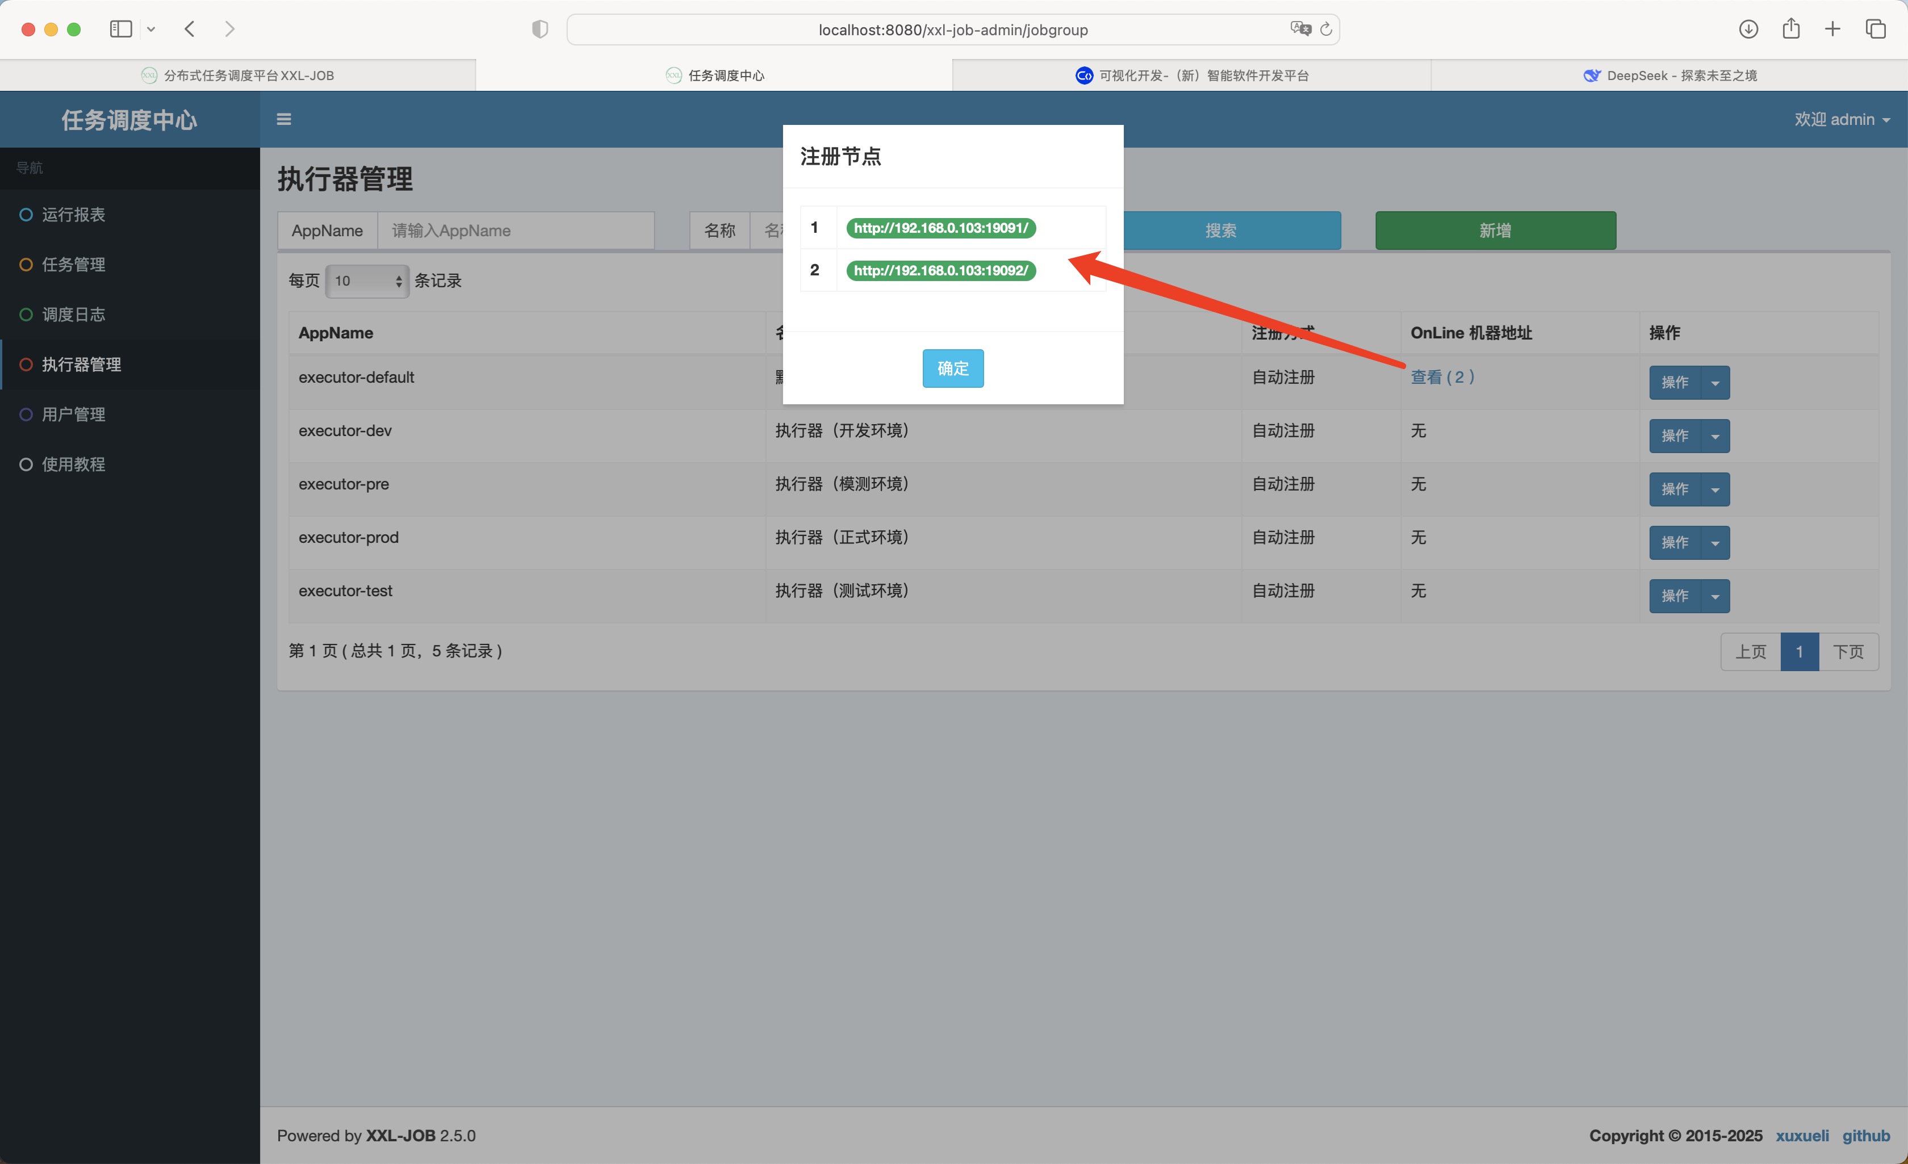This screenshot has width=1908, height=1164.
Task: Open the records-per-page select showing 10
Action: 367,281
